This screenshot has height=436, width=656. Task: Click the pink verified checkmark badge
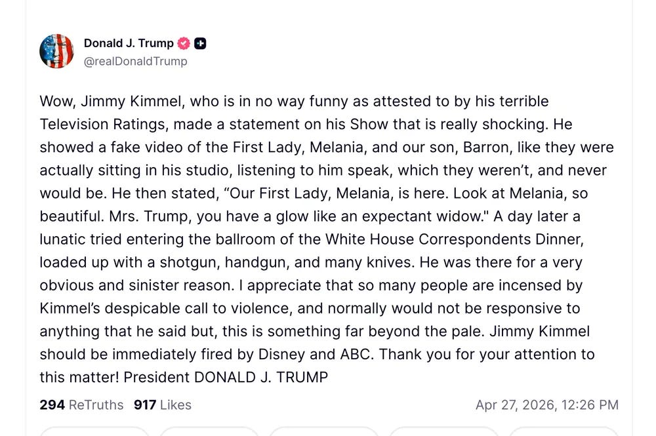185,43
